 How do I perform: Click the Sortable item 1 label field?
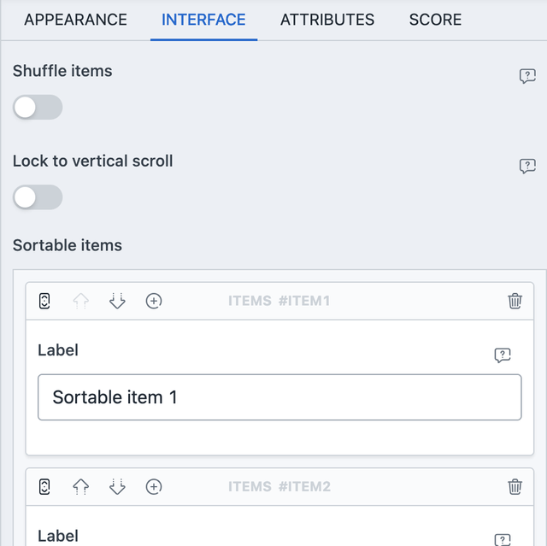tap(279, 397)
